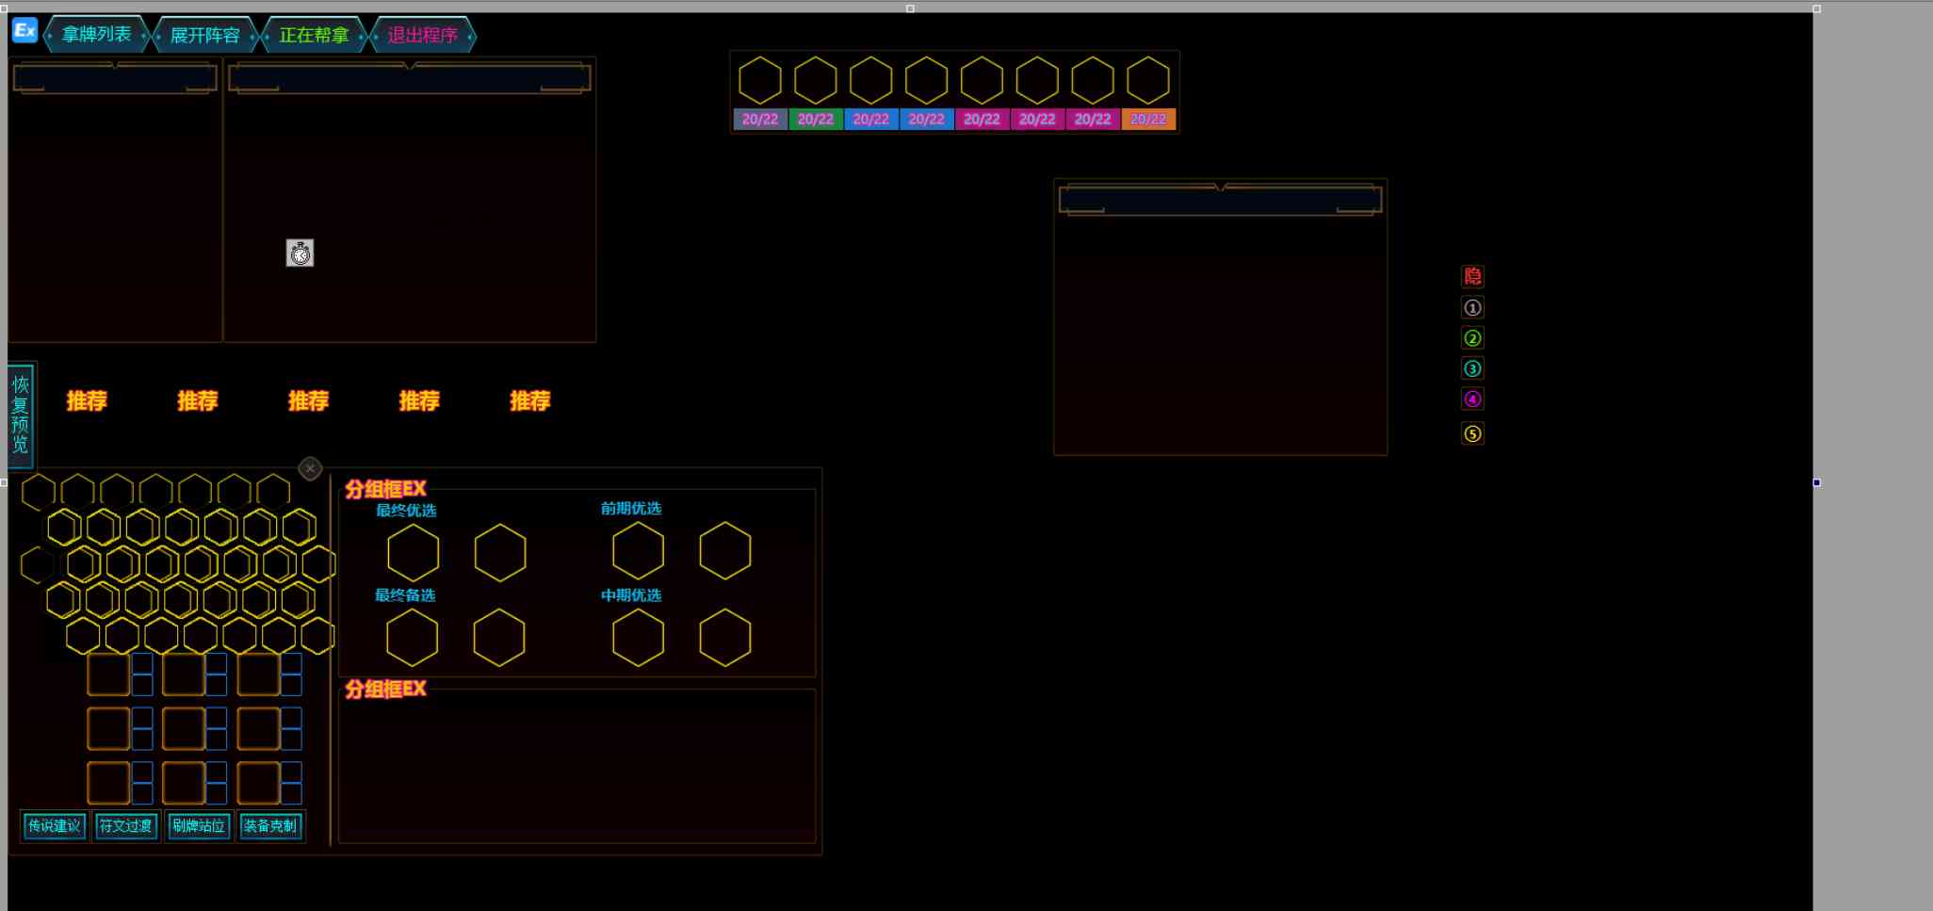The image size is (1933, 911).
Task: Click the blue Ex logo icon
Action: [x=24, y=30]
